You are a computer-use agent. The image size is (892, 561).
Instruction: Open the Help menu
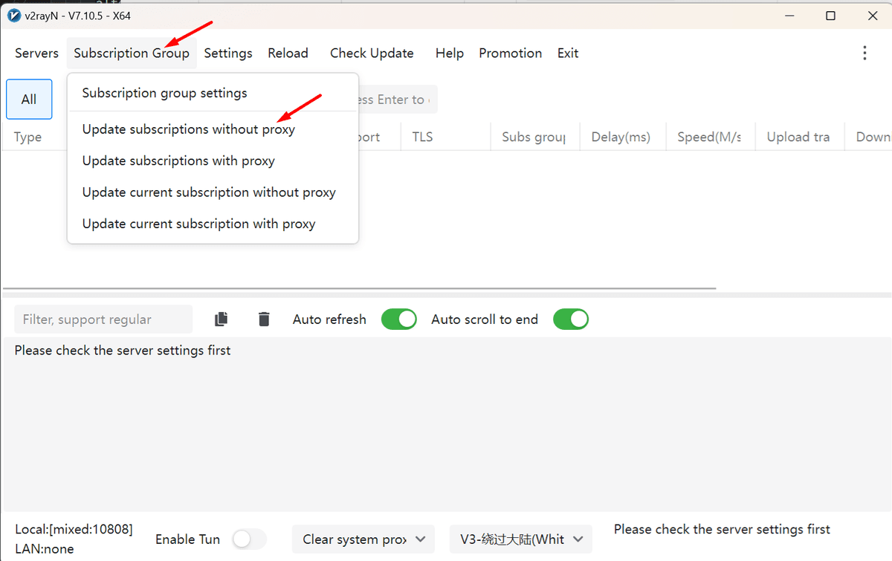(450, 53)
